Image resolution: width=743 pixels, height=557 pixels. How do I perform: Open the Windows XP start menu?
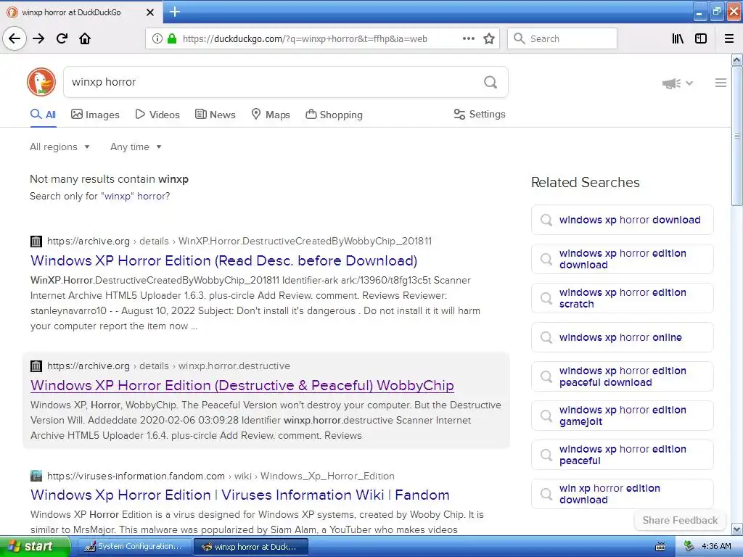35,547
